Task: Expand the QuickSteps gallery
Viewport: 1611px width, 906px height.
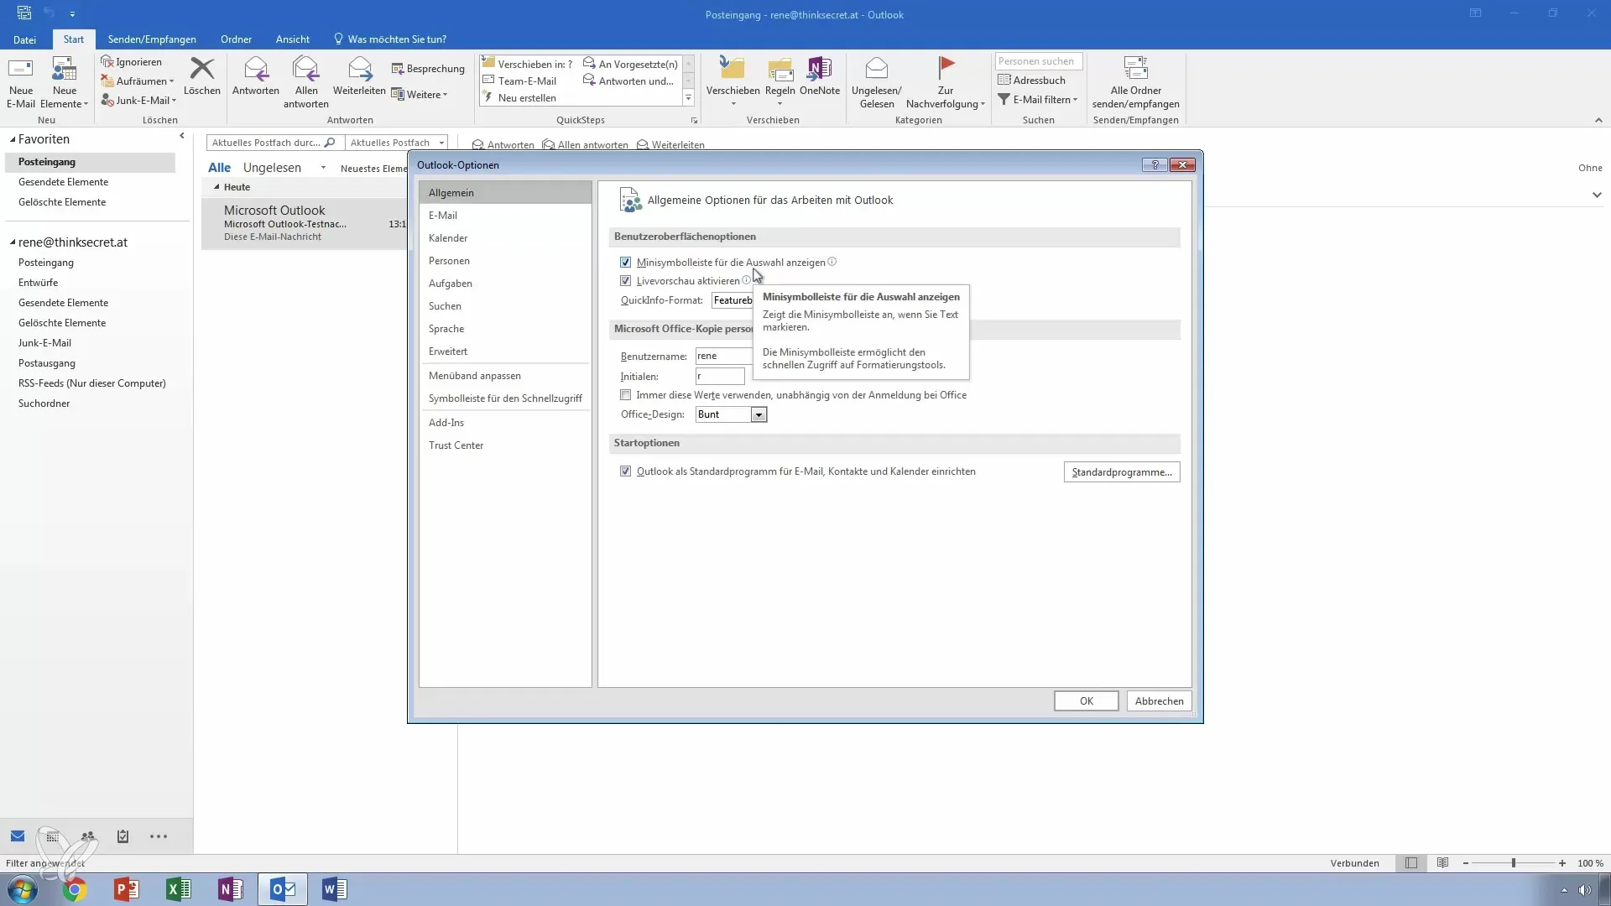Action: coord(688,98)
